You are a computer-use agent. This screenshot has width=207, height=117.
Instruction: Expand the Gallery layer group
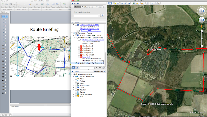pyautogui.click(x=73, y=92)
